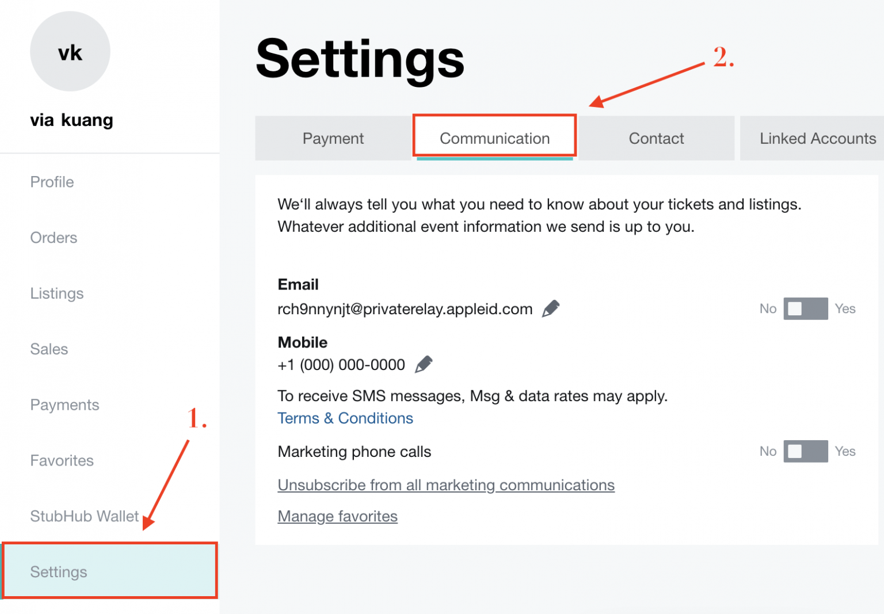
Task: Open Favorites from the sidebar
Action: click(62, 460)
